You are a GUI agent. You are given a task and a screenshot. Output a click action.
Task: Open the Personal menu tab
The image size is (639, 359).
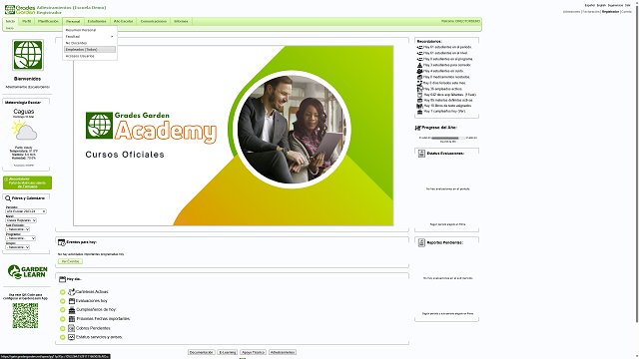click(73, 21)
